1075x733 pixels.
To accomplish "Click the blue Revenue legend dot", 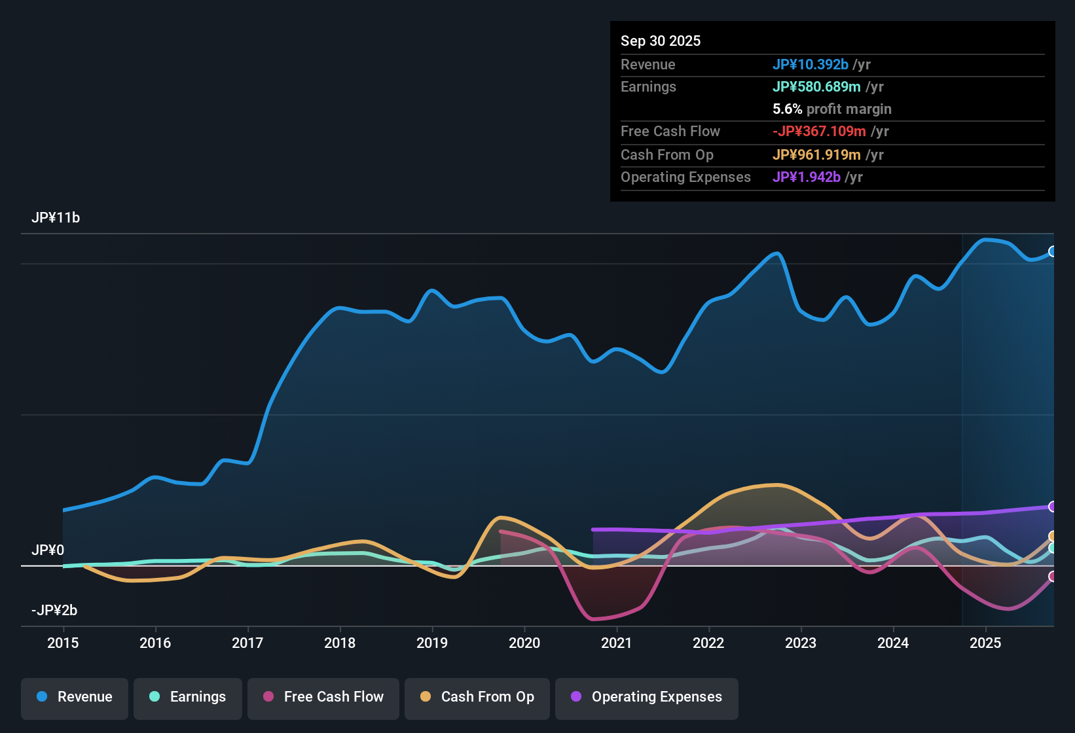I will (x=41, y=697).
